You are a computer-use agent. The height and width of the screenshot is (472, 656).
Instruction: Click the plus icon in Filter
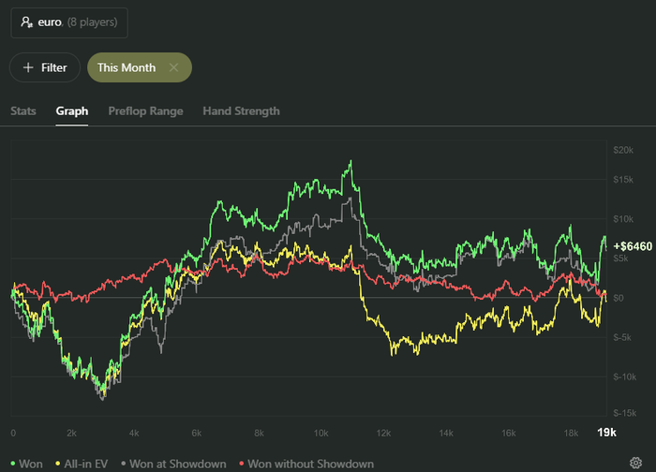coord(28,67)
